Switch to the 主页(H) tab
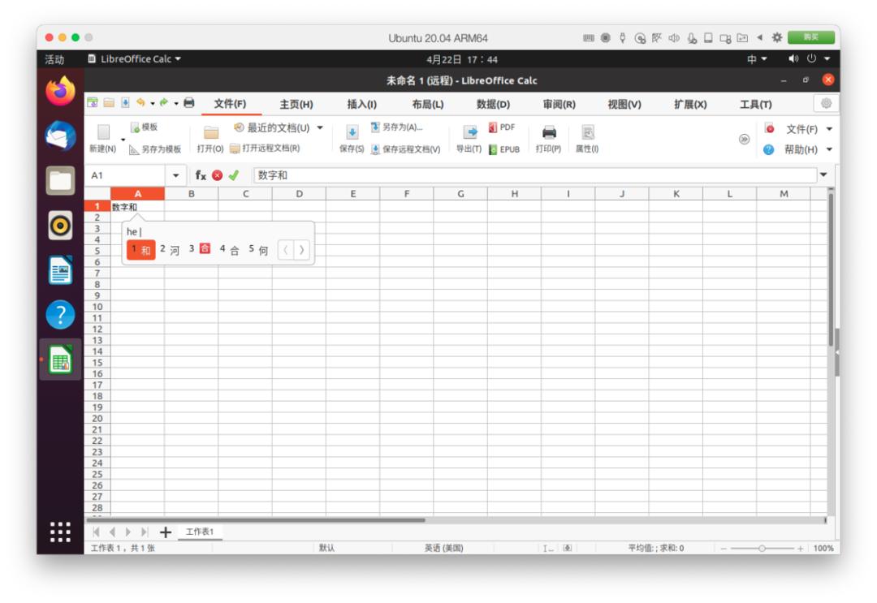This screenshot has width=877, height=603. click(296, 104)
